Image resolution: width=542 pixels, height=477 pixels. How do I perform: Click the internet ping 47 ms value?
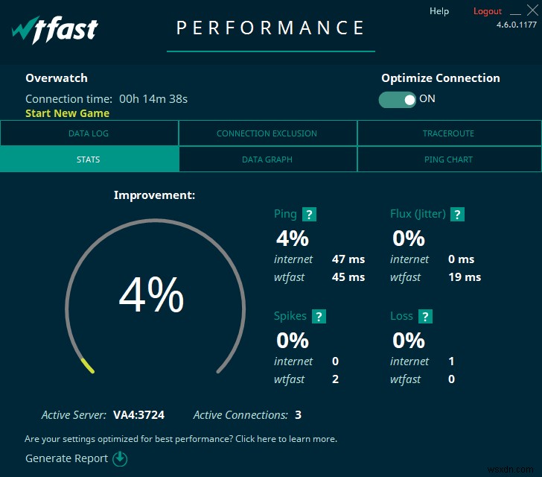point(348,259)
